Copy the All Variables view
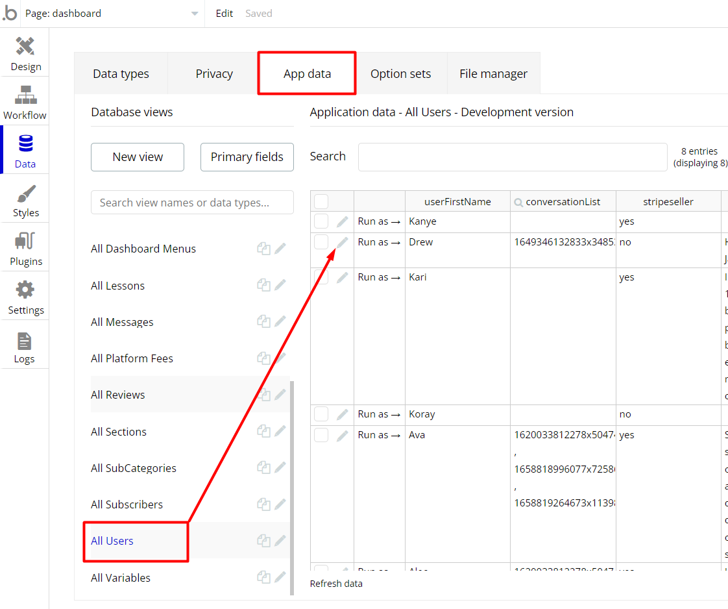Viewport: 728px width, 609px height. 263,577
